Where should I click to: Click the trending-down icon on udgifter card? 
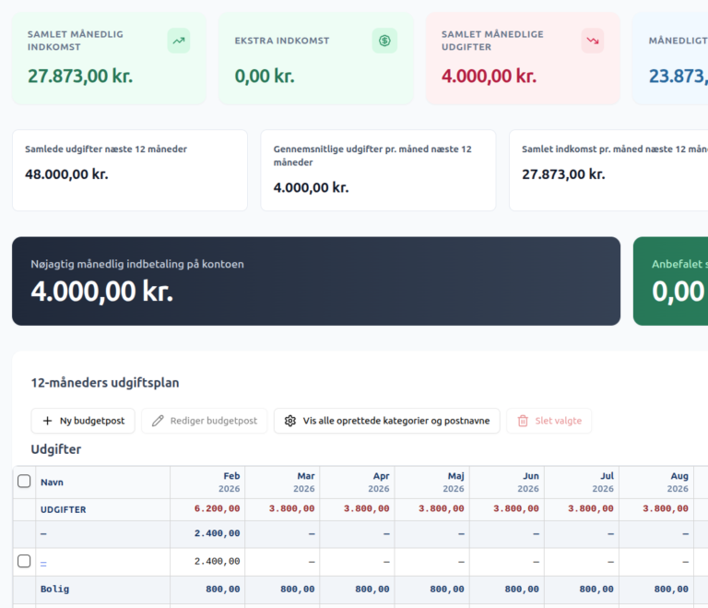click(x=593, y=41)
